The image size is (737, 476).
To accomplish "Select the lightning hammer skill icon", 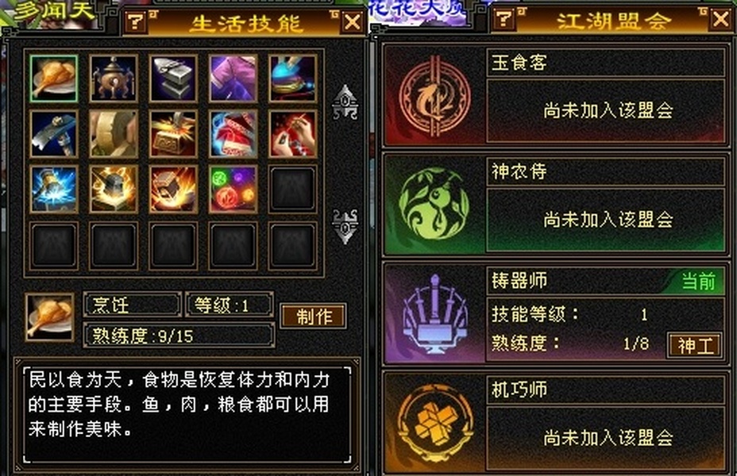I will click(x=53, y=189).
